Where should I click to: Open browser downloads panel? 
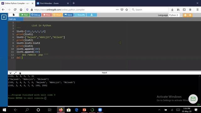pyautogui.click(x=172, y=10)
